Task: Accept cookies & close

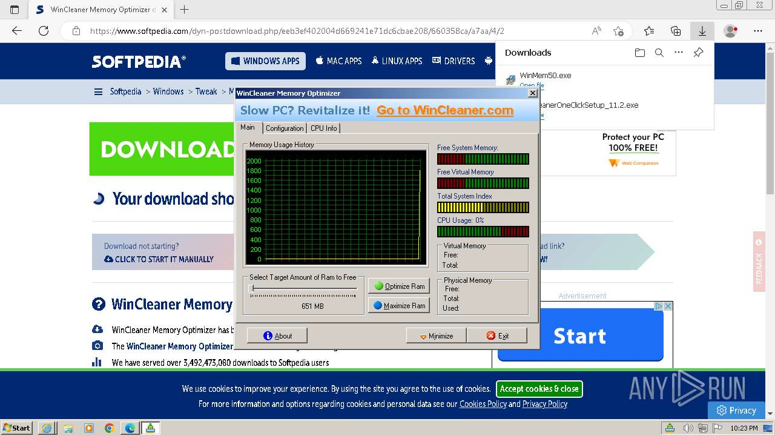Action: 539,389
